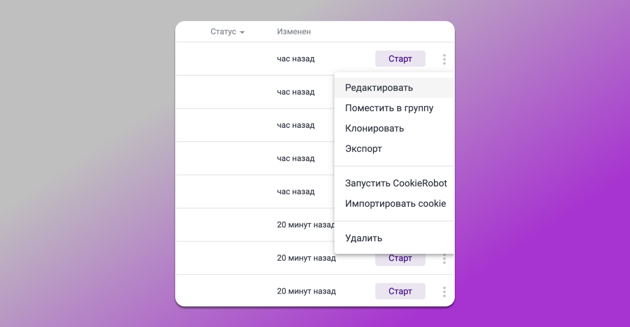Click the three-dot icon beside second-to-last Старт

point(444,259)
